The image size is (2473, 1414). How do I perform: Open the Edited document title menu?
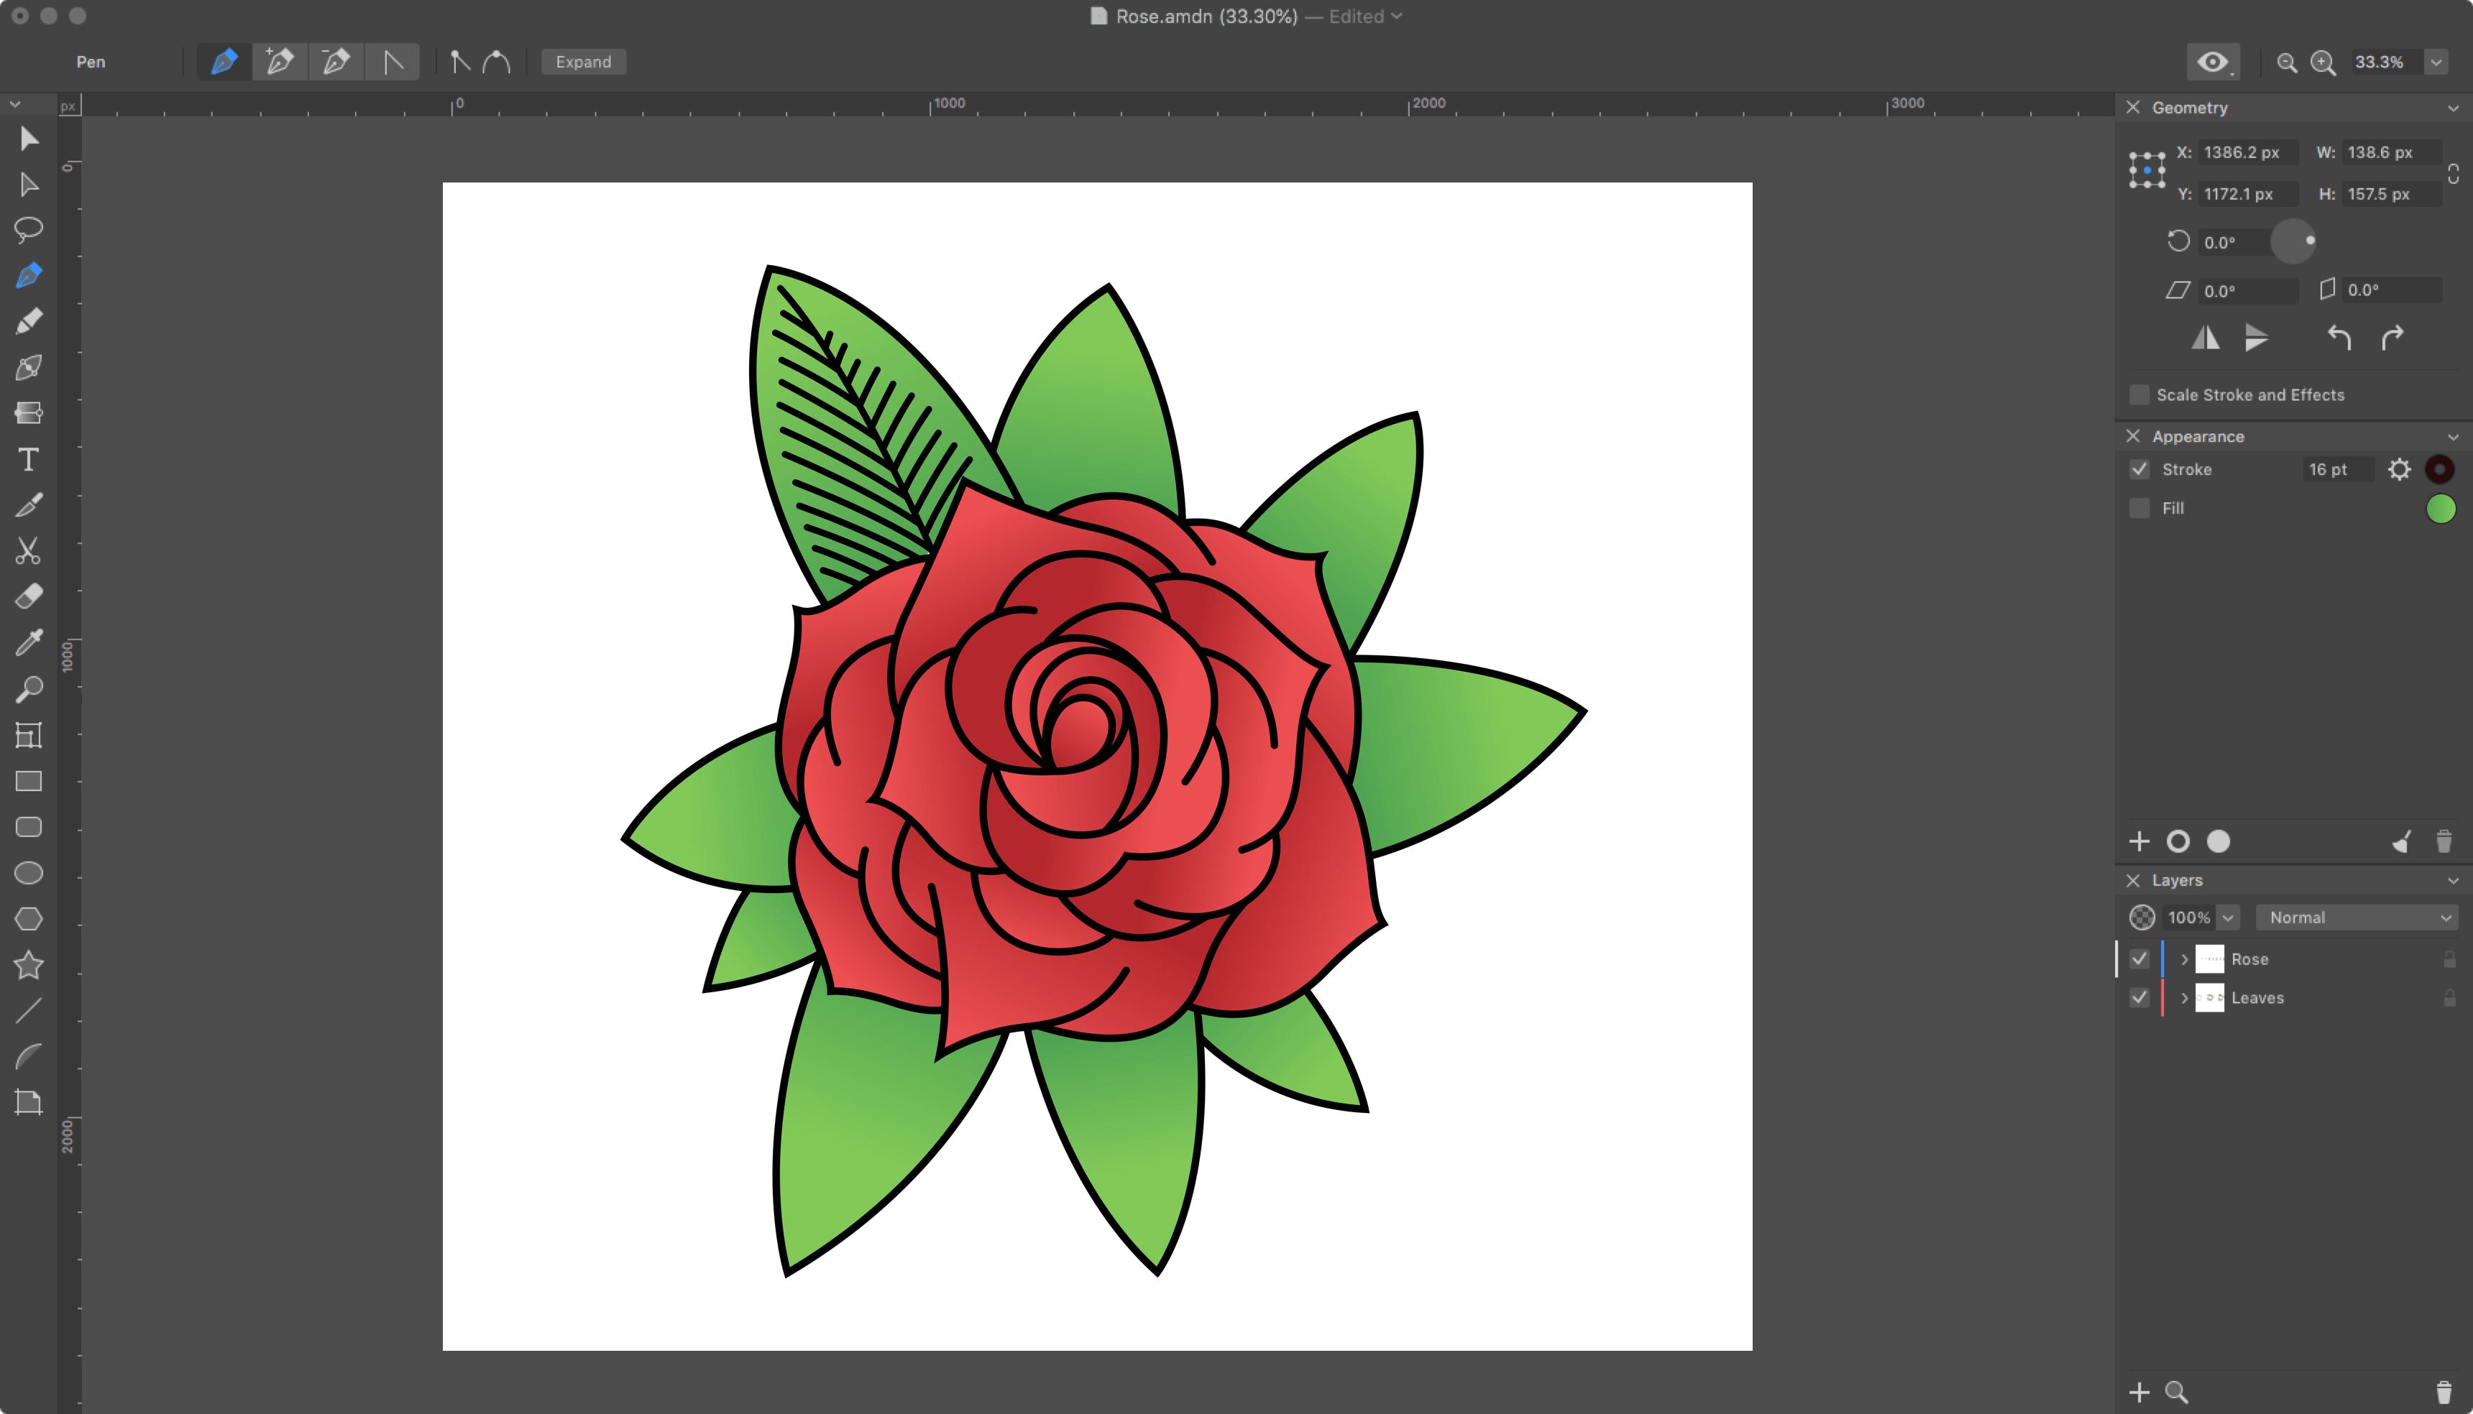[x=1365, y=17]
